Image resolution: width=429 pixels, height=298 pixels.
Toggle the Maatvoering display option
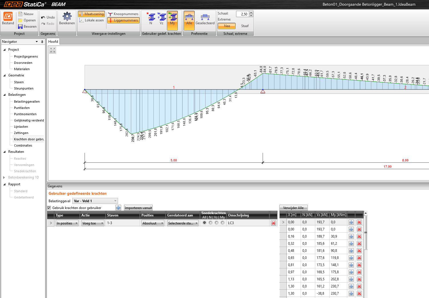(x=91, y=14)
